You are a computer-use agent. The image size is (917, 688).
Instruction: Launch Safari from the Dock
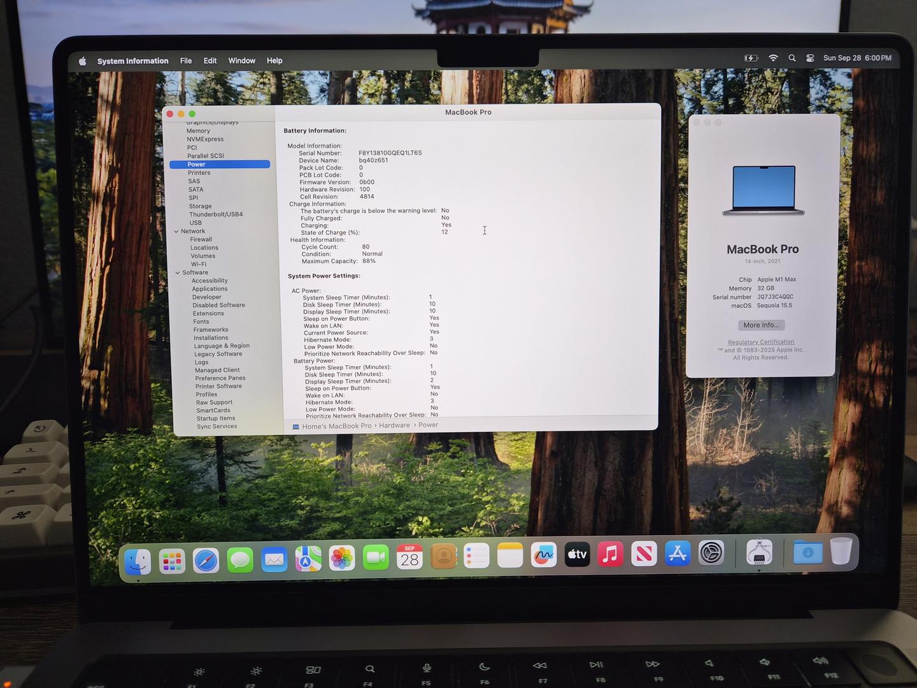pyautogui.click(x=206, y=561)
